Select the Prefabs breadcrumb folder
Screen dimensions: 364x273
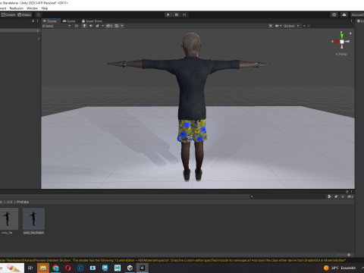23,202
